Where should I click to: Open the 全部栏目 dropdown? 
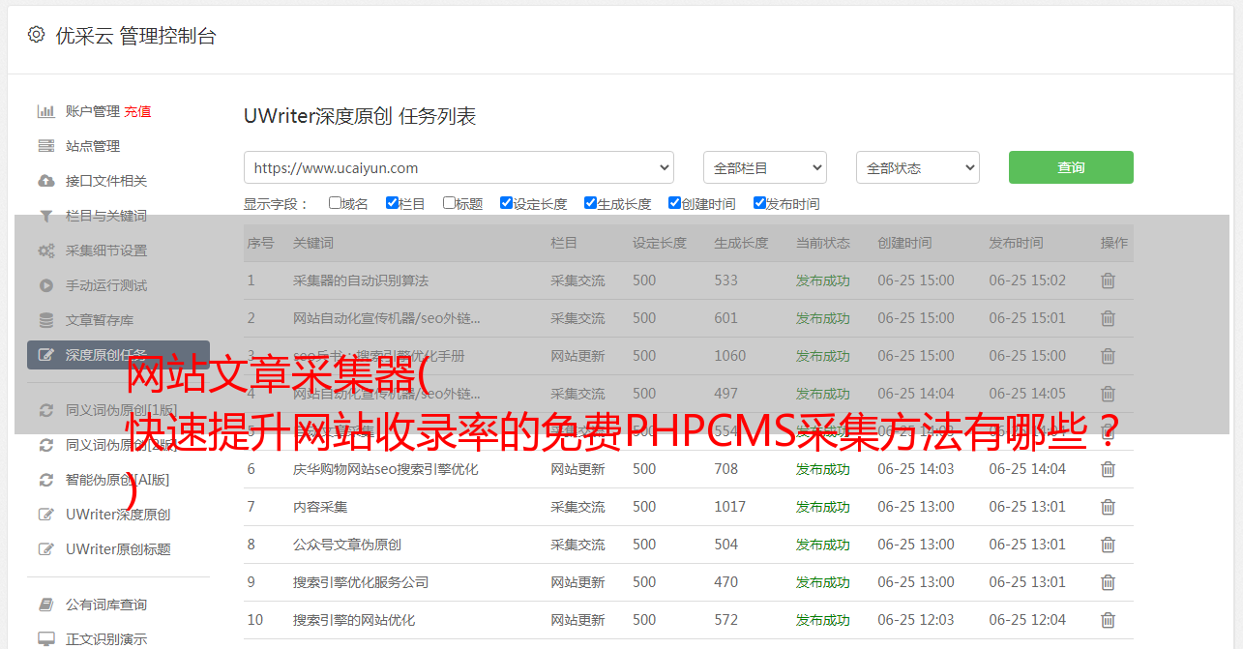(x=765, y=167)
